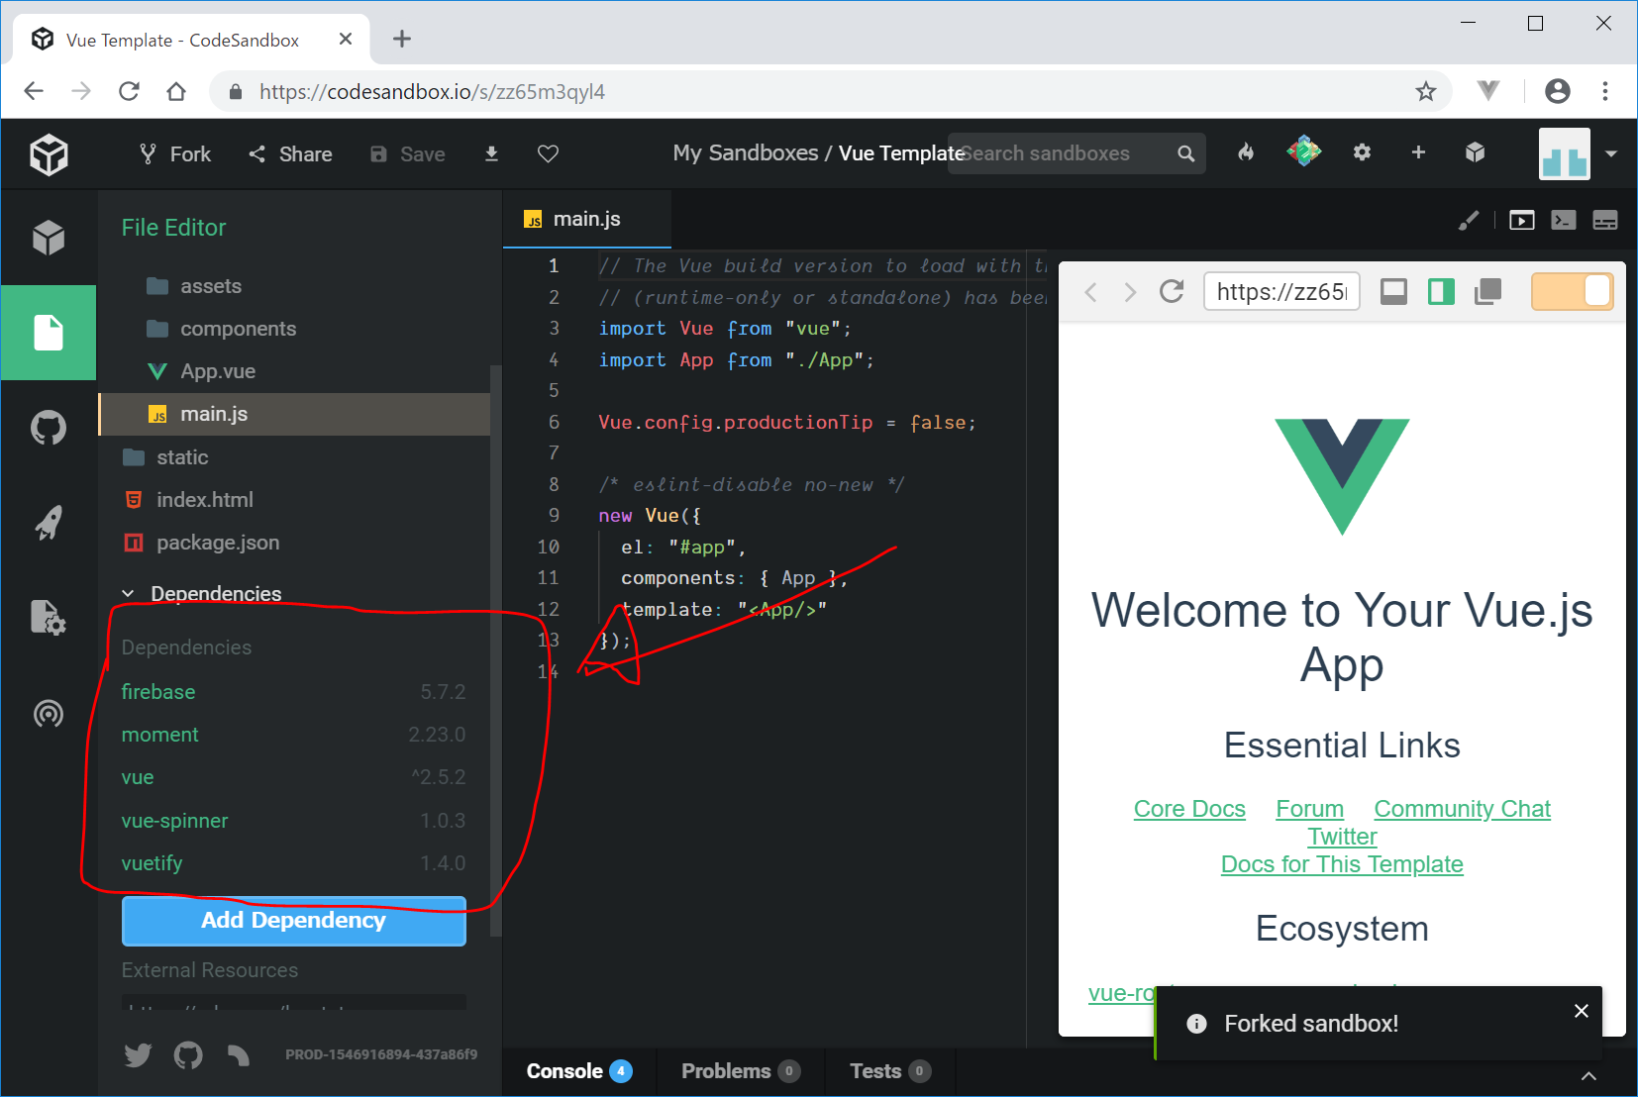Open the Live broadcast sidebar panel

click(49, 713)
